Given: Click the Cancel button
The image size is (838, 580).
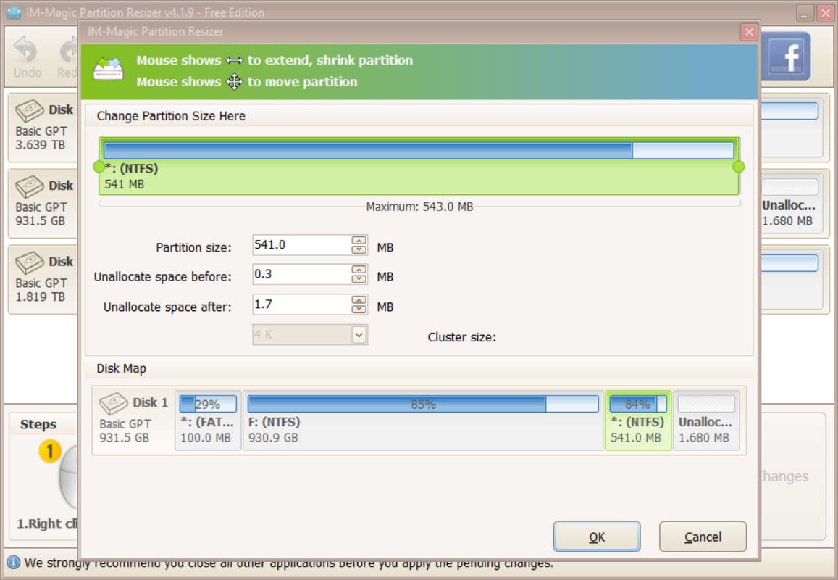Looking at the screenshot, I should tap(703, 536).
